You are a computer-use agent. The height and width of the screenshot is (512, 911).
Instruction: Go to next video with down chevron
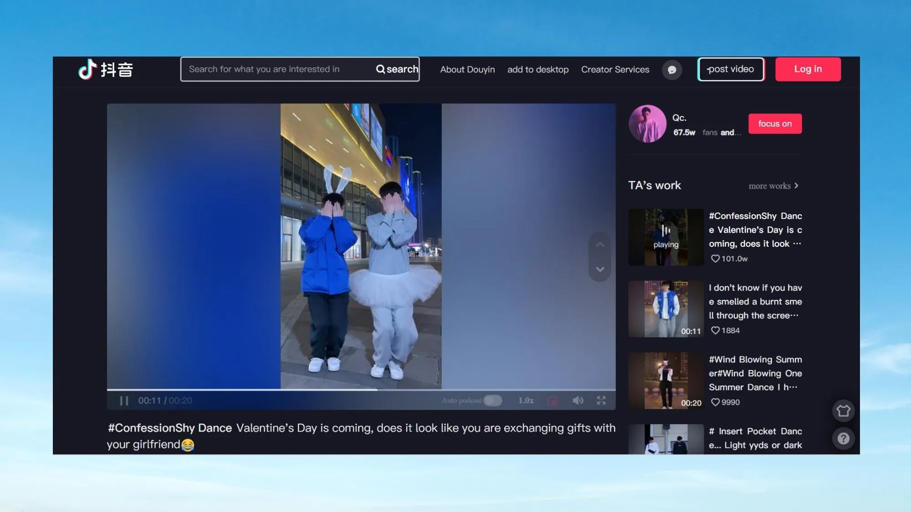(x=600, y=269)
